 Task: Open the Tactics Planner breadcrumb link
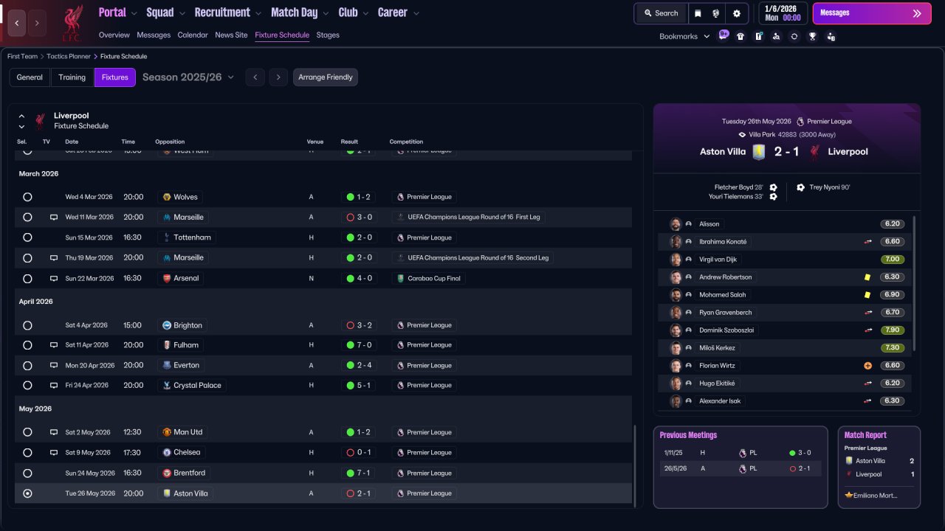click(x=69, y=57)
